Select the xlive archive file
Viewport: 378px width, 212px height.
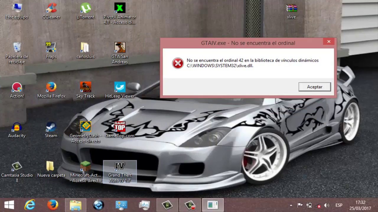click(x=291, y=11)
